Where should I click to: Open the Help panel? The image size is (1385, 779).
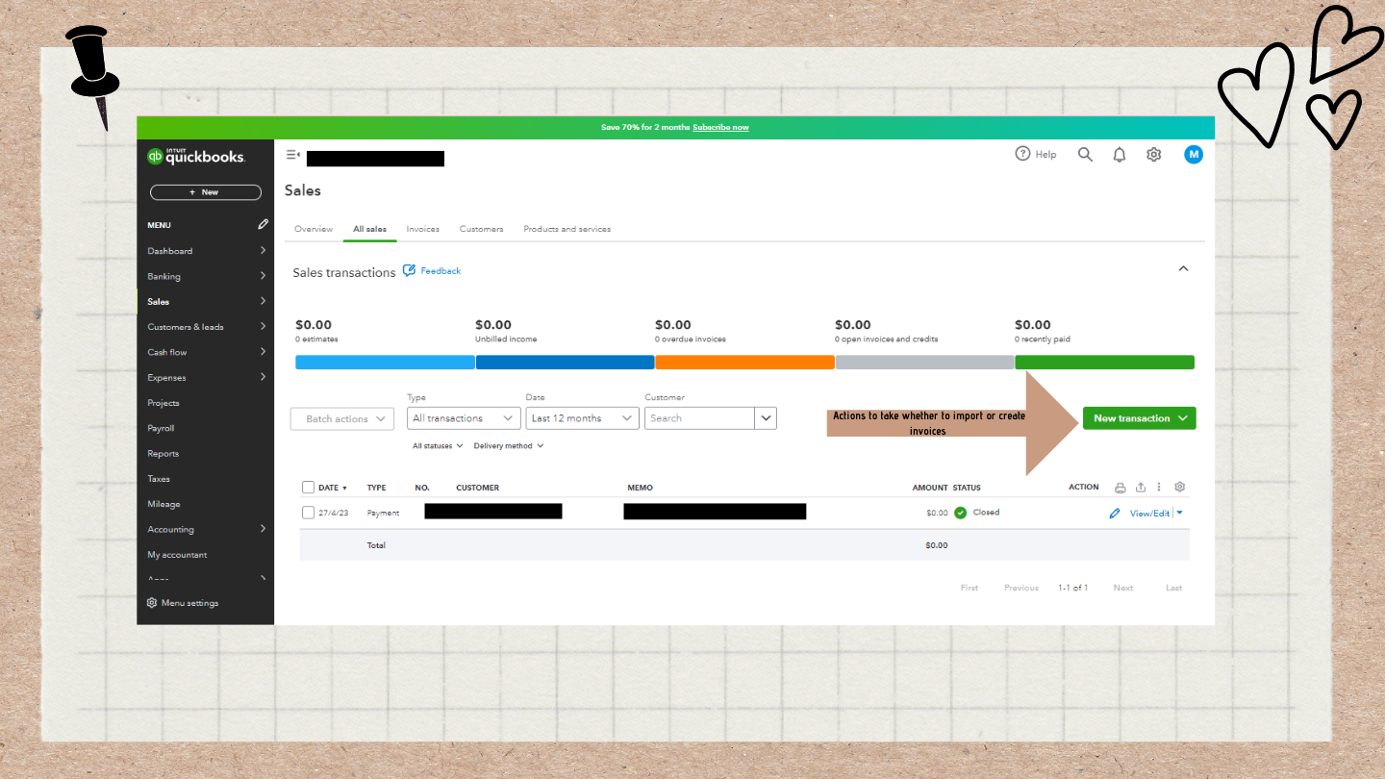point(1036,154)
